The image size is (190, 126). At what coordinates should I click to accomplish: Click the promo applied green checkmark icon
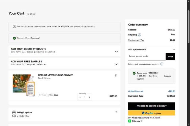click(134, 73)
